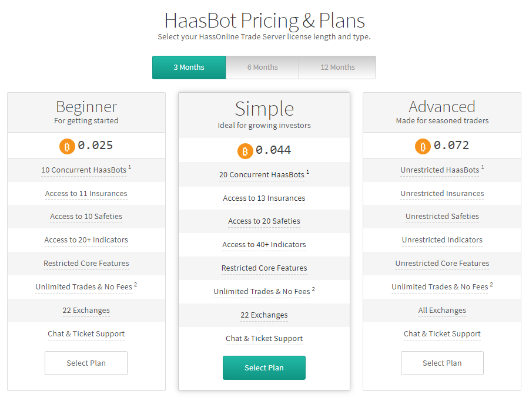Click All Exchanges in Advanced plan
This screenshot has height=398, width=529.
click(x=442, y=311)
